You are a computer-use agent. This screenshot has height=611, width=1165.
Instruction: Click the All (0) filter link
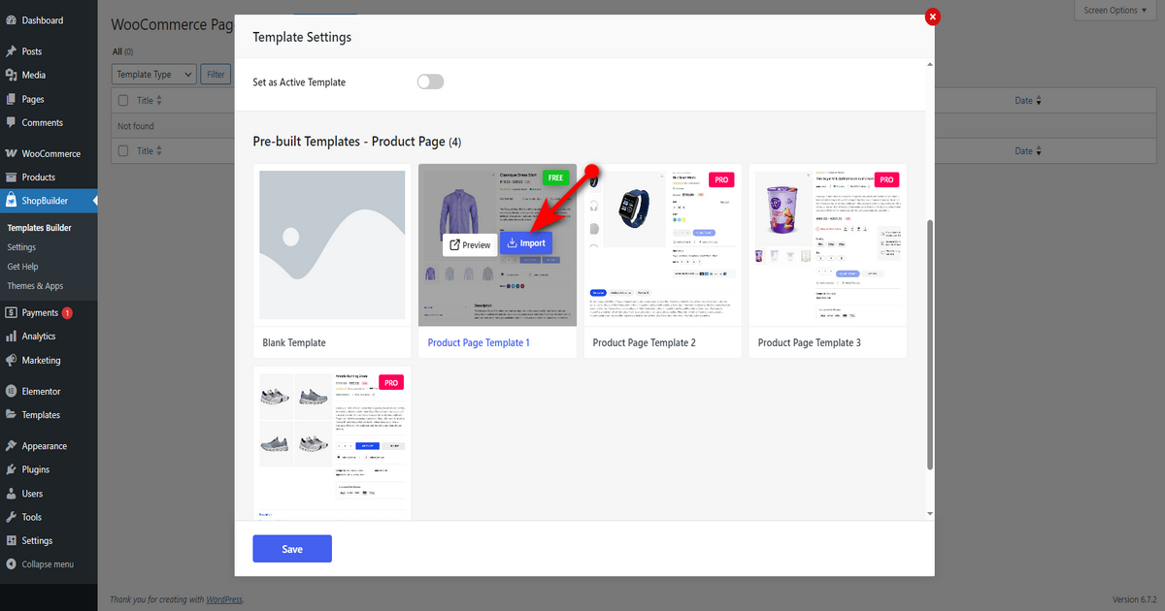[122, 51]
